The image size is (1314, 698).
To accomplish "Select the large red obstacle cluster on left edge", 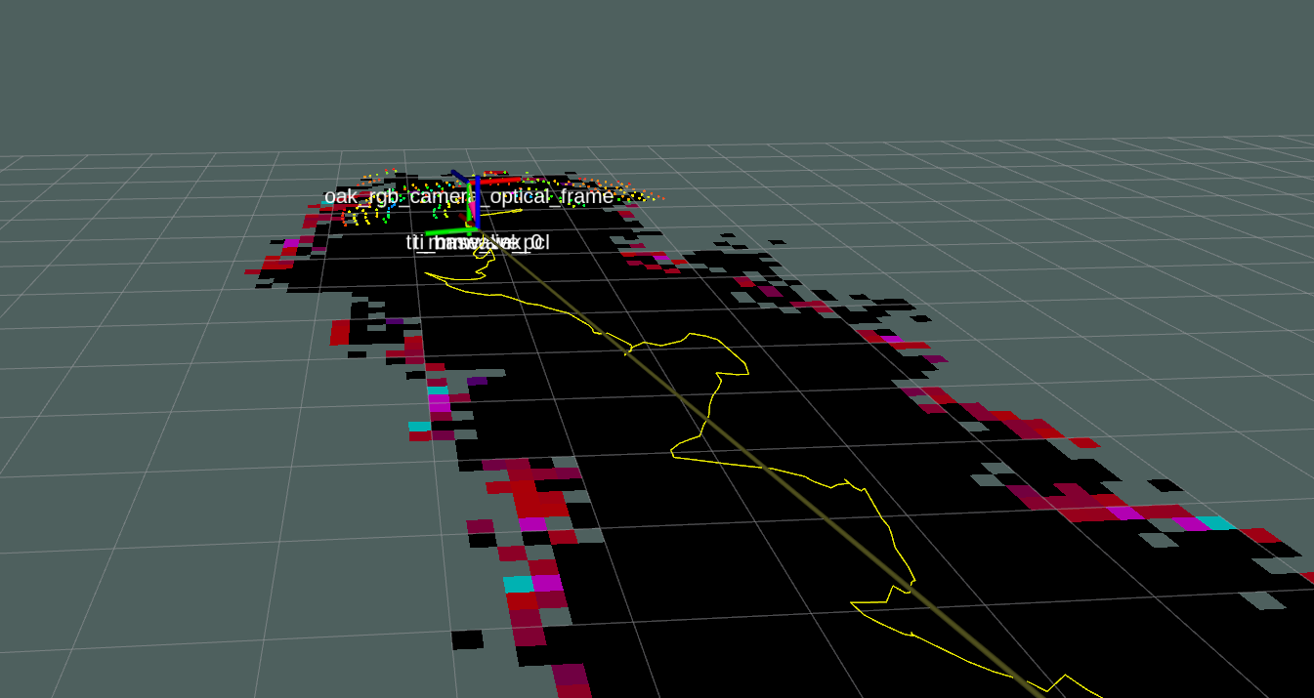I will point(537,498).
